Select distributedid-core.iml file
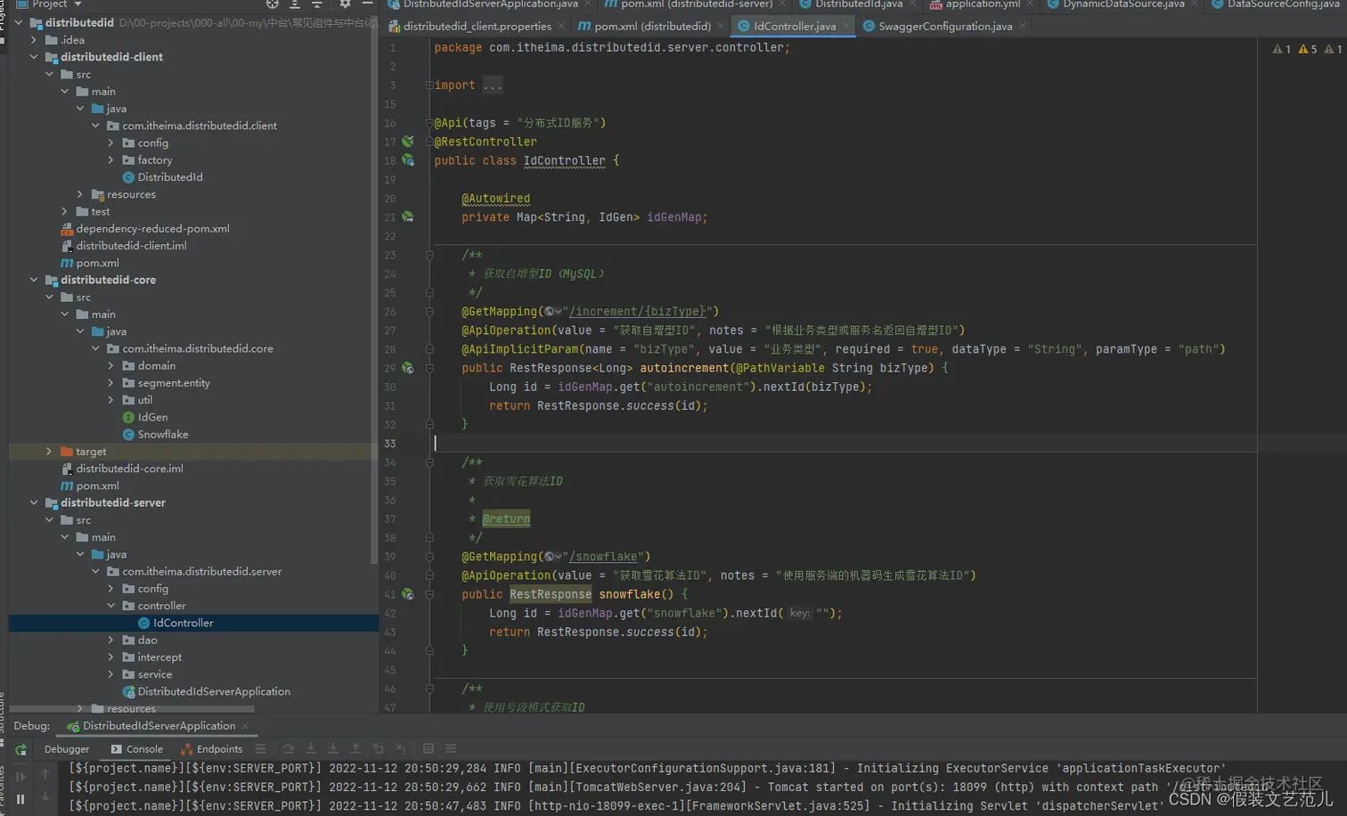The image size is (1347, 816). [x=121, y=469]
